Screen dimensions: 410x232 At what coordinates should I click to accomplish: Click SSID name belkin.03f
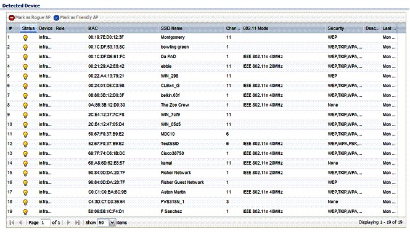[170, 96]
